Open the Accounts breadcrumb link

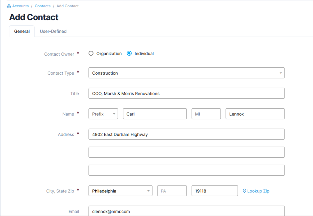(x=21, y=6)
